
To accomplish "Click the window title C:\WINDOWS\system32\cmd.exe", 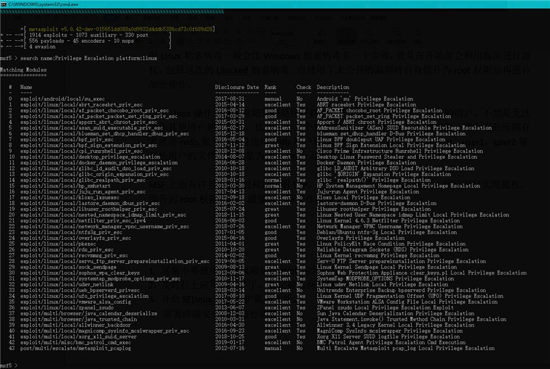I will 45,5.
